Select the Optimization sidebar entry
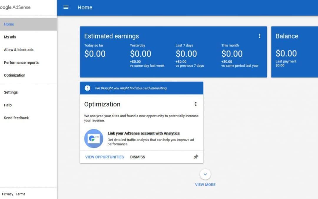The width and height of the screenshot is (318, 199). point(14,75)
